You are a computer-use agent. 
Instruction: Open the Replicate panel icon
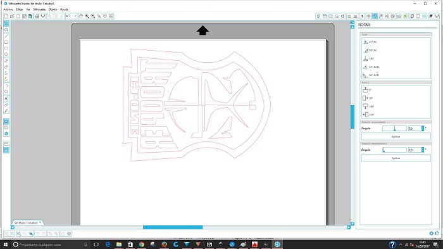click(393, 16)
